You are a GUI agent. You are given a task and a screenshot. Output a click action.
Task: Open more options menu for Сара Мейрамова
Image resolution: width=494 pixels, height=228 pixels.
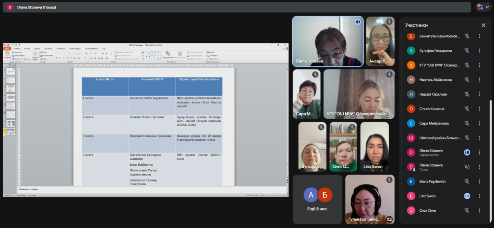click(479, 123)
